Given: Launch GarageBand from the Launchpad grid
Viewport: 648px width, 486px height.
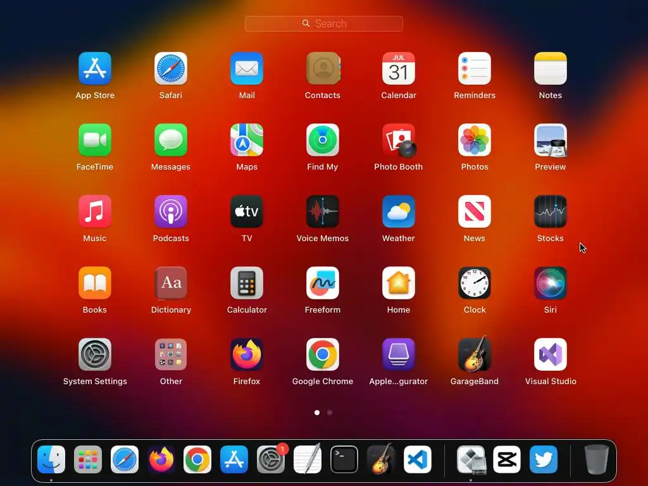Looking at the screenshot, I should (475, 354).
